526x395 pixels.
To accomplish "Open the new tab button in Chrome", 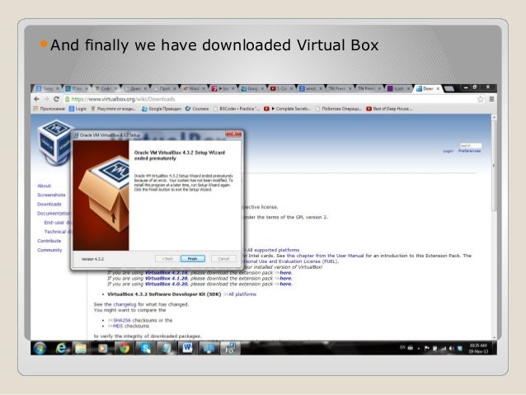I will pyautogui.click(x=449, y=88).
